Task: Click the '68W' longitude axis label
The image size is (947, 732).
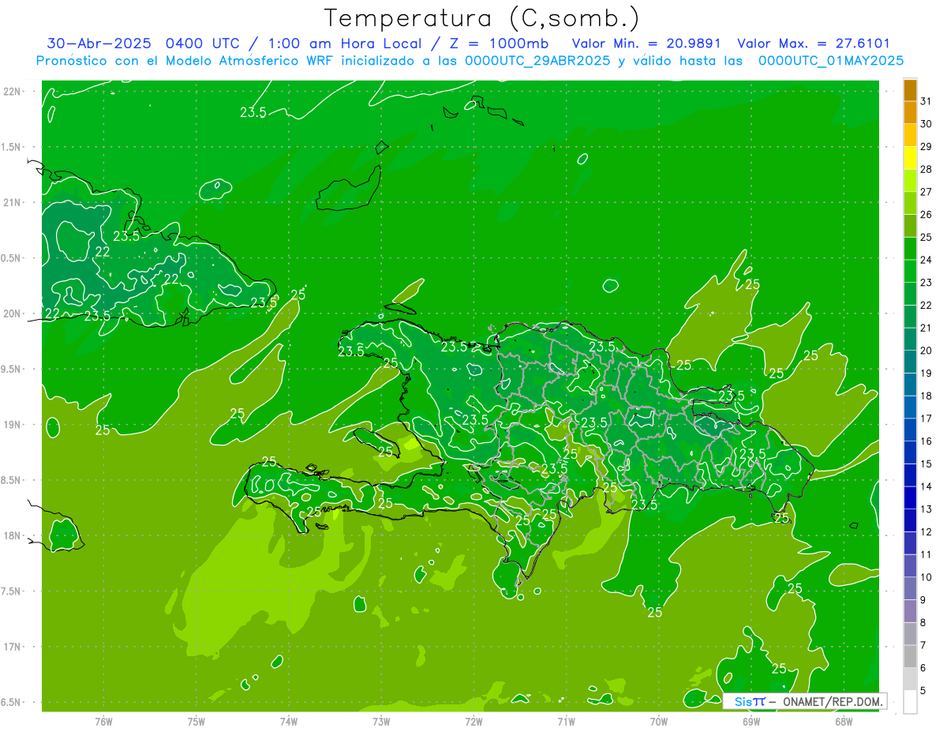Action: tap(844, 722)
